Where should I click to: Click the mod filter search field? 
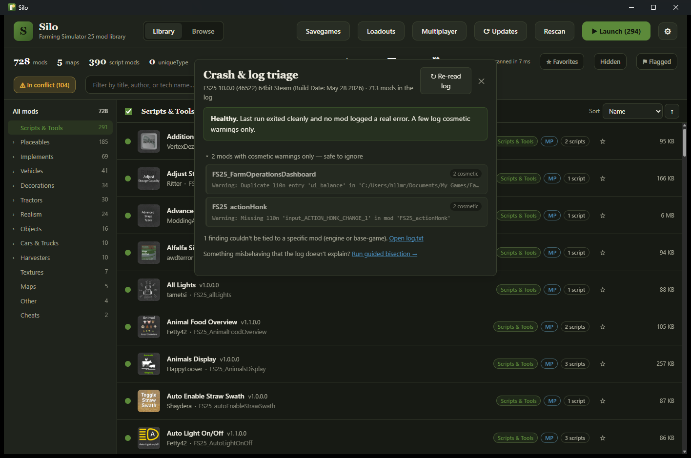[x=141, y=85]
